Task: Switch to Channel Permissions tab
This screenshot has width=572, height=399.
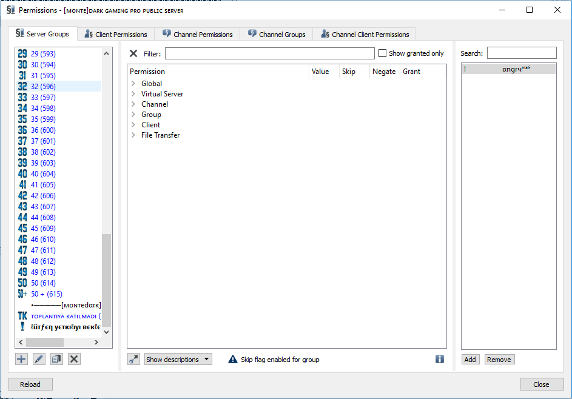Action: pyautogui.click(x=197, y=35)
